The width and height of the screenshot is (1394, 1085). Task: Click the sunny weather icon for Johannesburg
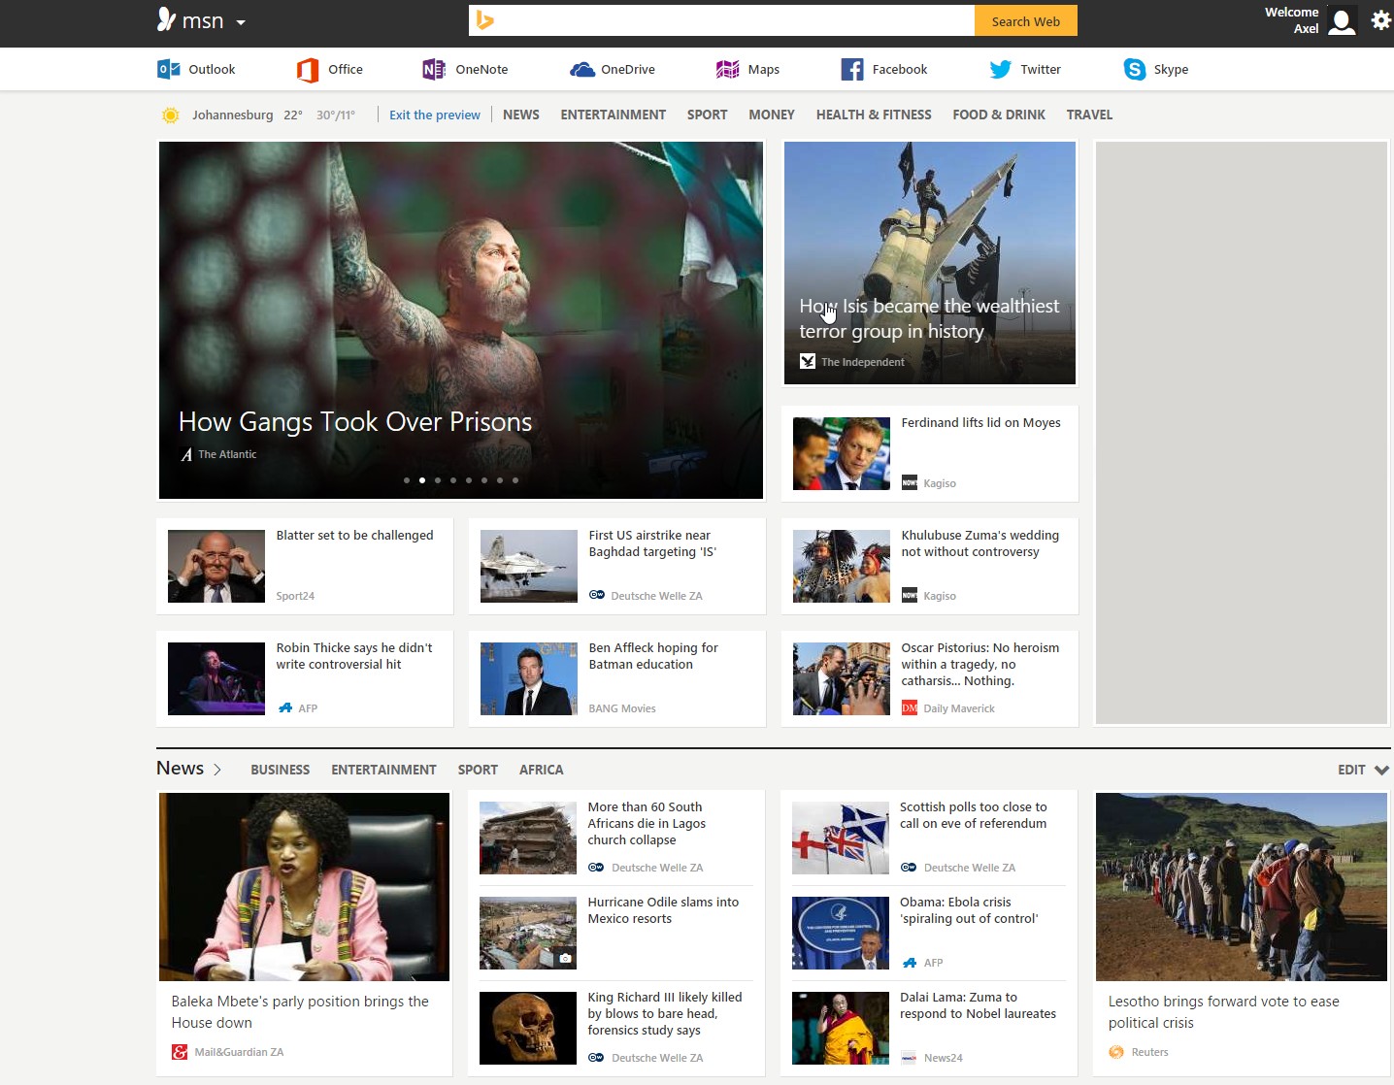click(x=170, y=115)
